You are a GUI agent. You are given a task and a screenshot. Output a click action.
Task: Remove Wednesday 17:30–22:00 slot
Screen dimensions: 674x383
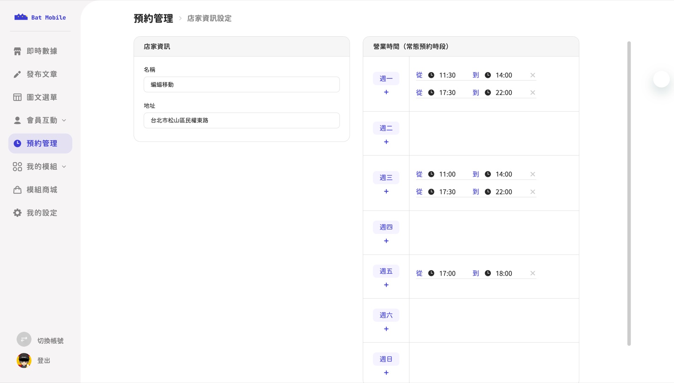point(533,192)
